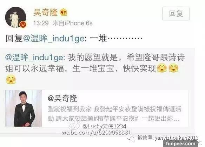The height and width of the screenshot is (147, 205).
Task: Open 吴奇隆's round profile avatar
Action: [x=15, y=17]
